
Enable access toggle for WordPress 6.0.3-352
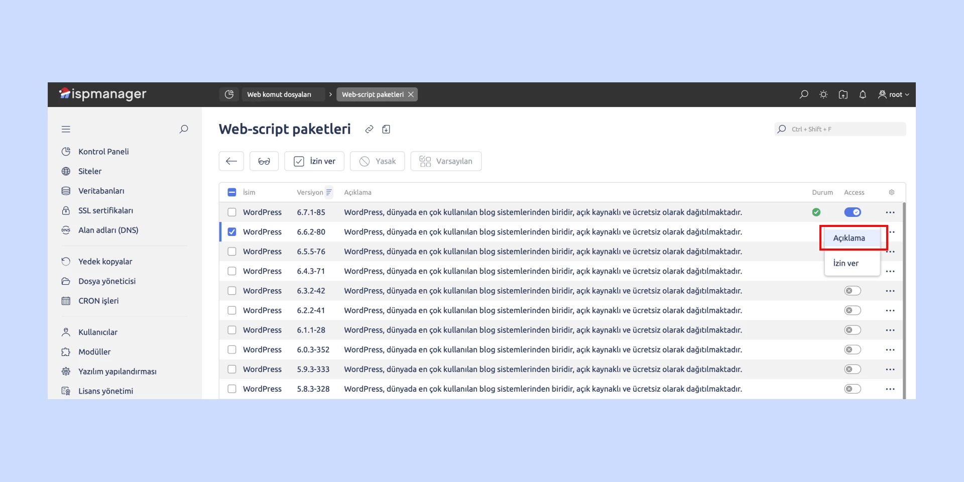853,349
